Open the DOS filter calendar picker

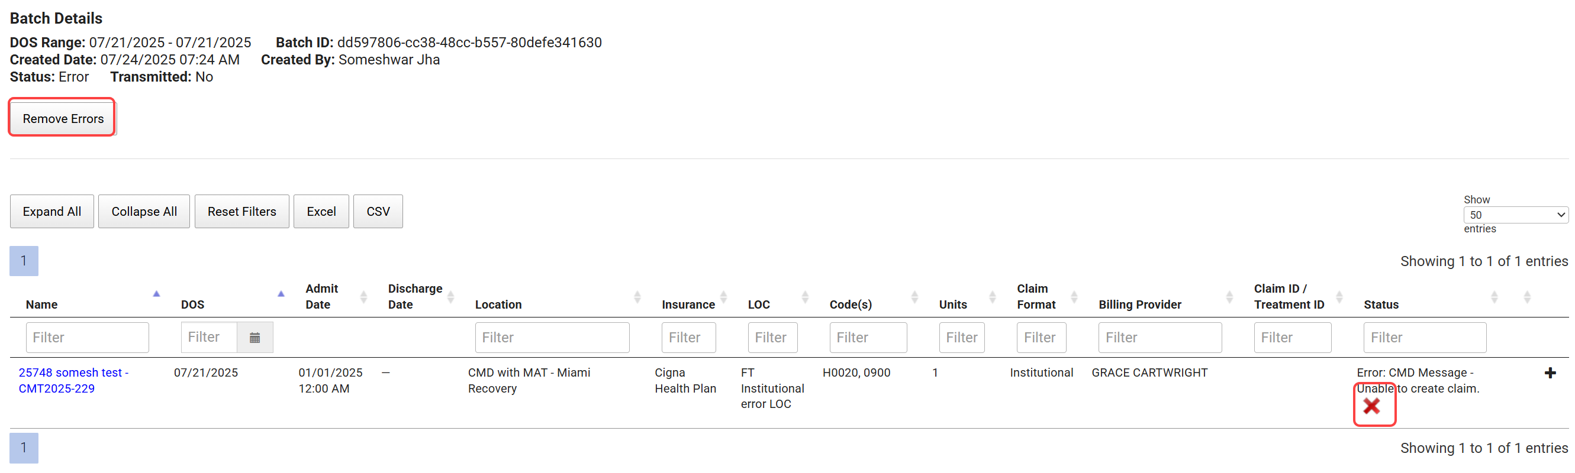255,338
